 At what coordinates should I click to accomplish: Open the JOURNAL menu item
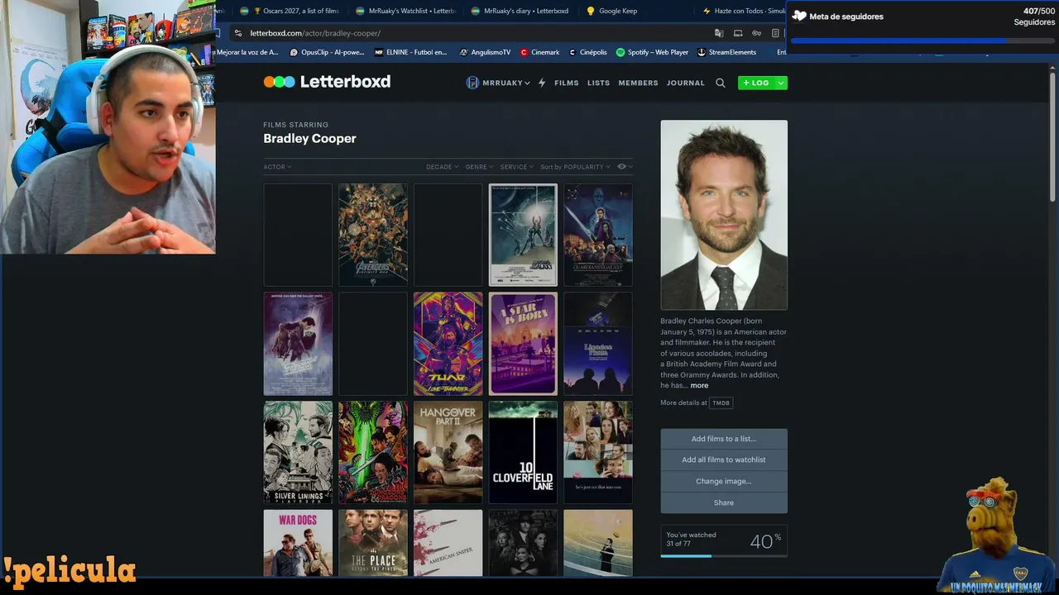[x=686, y=83]
